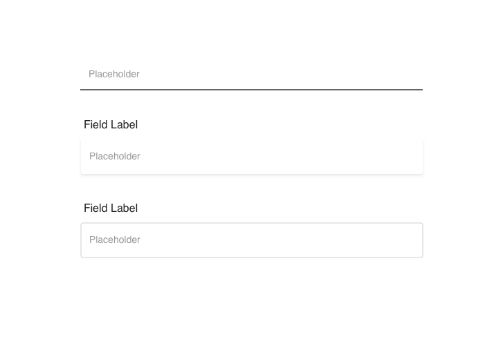Click the second Field Label text
This screenshot has width=503, height=341.
(x=111, y=208)
